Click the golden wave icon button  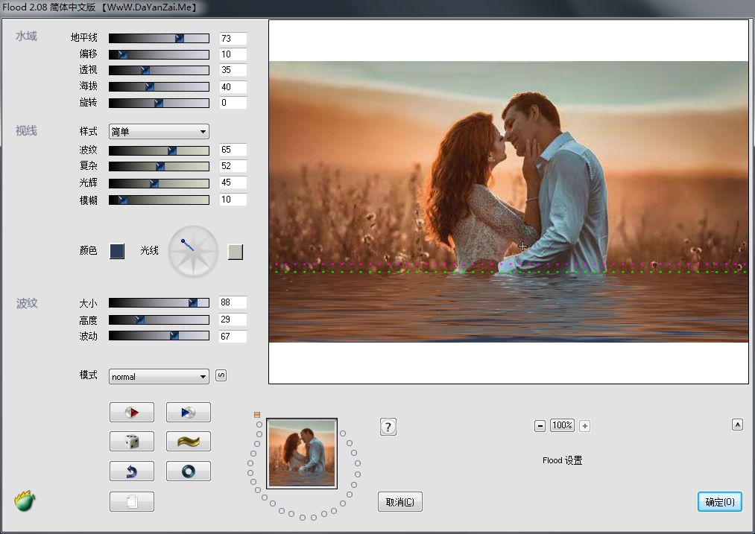pos(188,442)
